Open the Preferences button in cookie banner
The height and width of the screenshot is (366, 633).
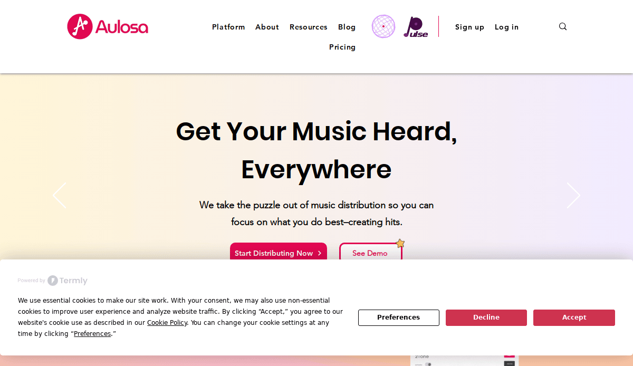tap(399, 317)
